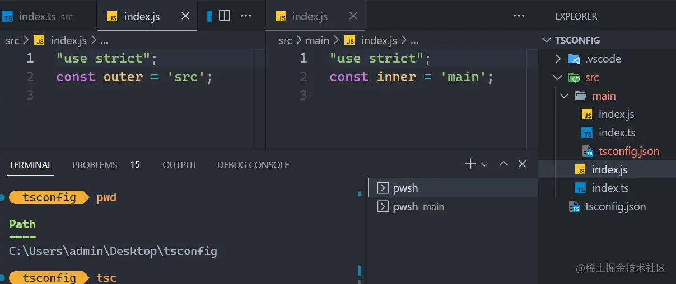676x284 pixels.
Task: Click line number 3 in right editor
Action: (x=304, y=95)
